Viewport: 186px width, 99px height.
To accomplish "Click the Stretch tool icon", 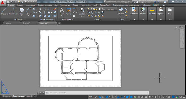I will pyautogui.click(x=40, y=16).
